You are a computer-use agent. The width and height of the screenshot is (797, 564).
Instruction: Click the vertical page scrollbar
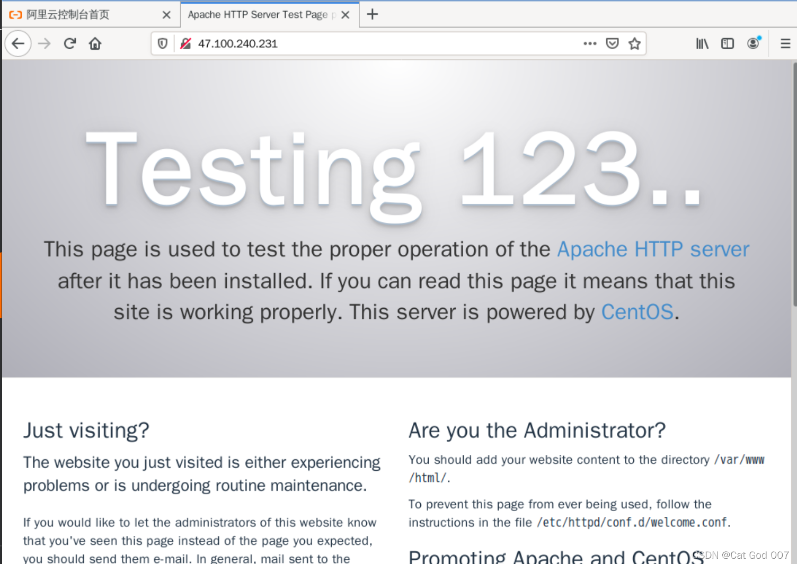click(x=794, y=184)
